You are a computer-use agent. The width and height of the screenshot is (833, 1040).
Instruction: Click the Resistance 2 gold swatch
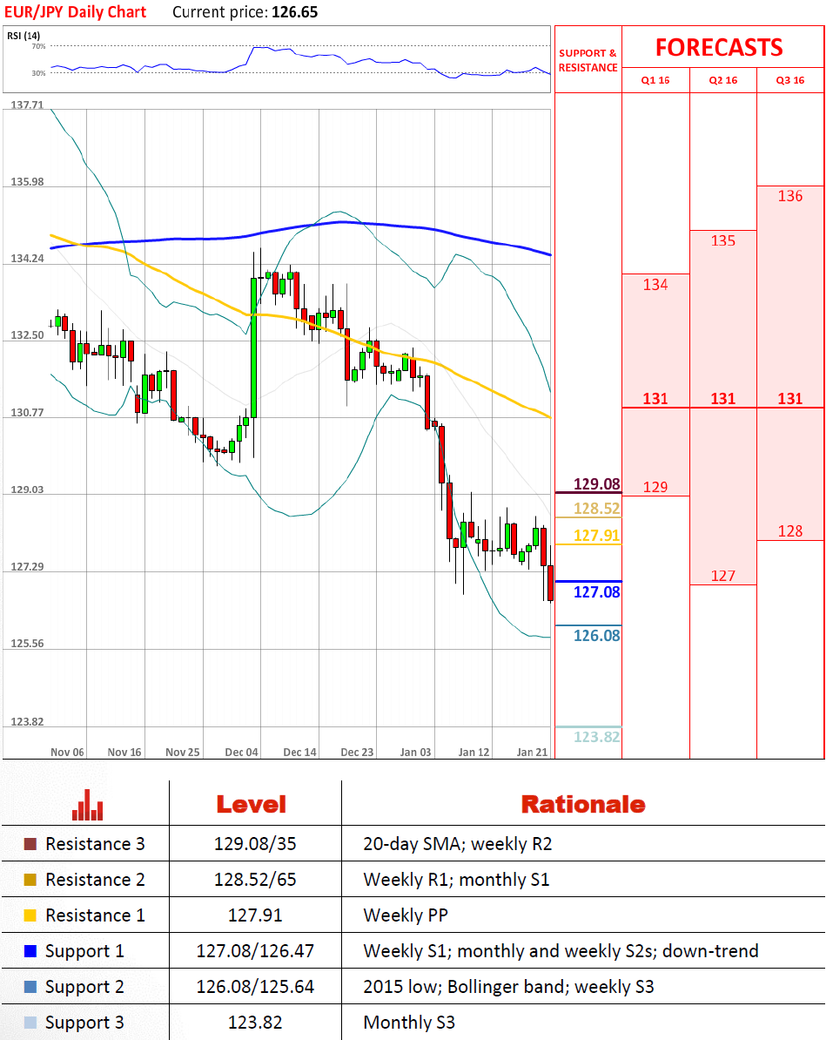[x=30, y=880]
